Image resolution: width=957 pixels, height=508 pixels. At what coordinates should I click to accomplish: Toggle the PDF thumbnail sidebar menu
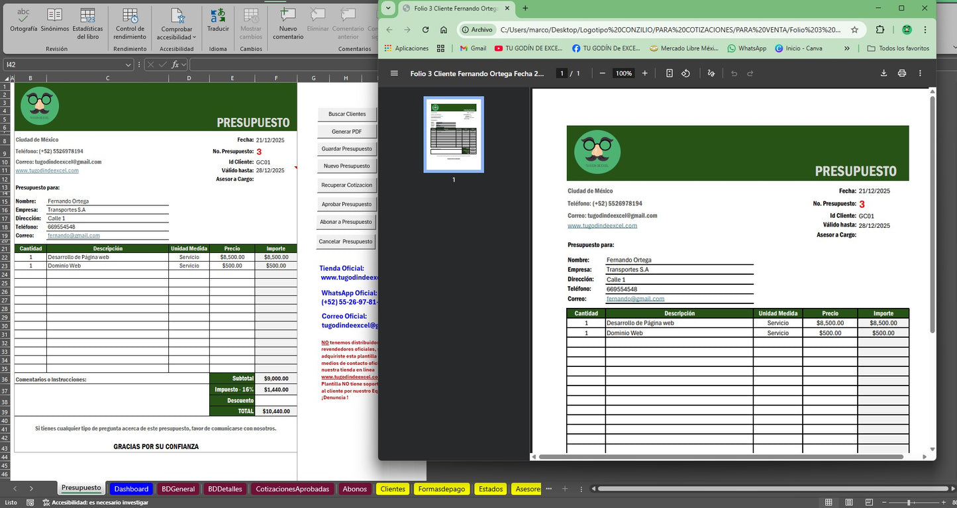click(395, 74)
